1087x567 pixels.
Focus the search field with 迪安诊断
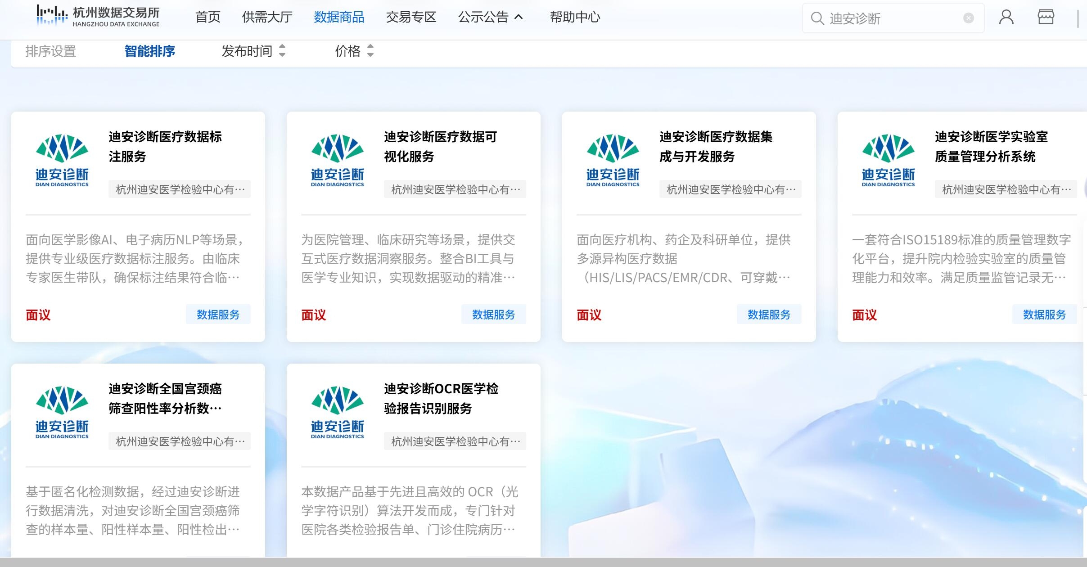[893, 18]
